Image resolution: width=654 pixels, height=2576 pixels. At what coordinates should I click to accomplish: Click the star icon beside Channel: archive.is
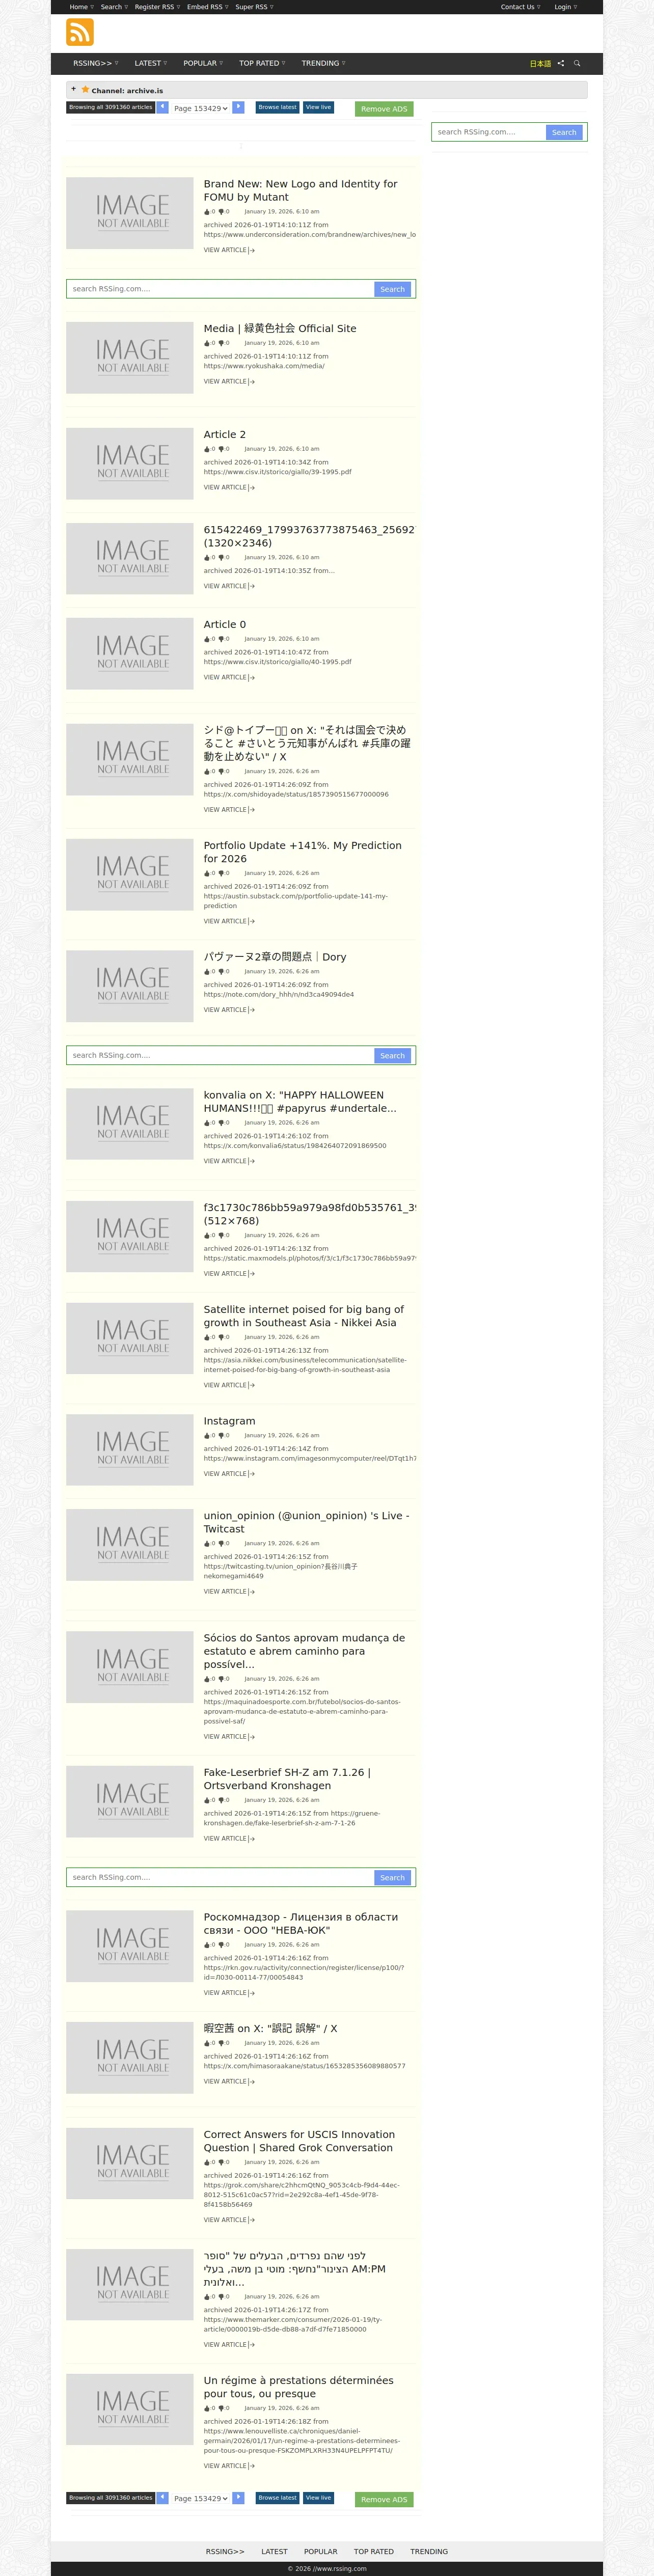pos(85,89)
